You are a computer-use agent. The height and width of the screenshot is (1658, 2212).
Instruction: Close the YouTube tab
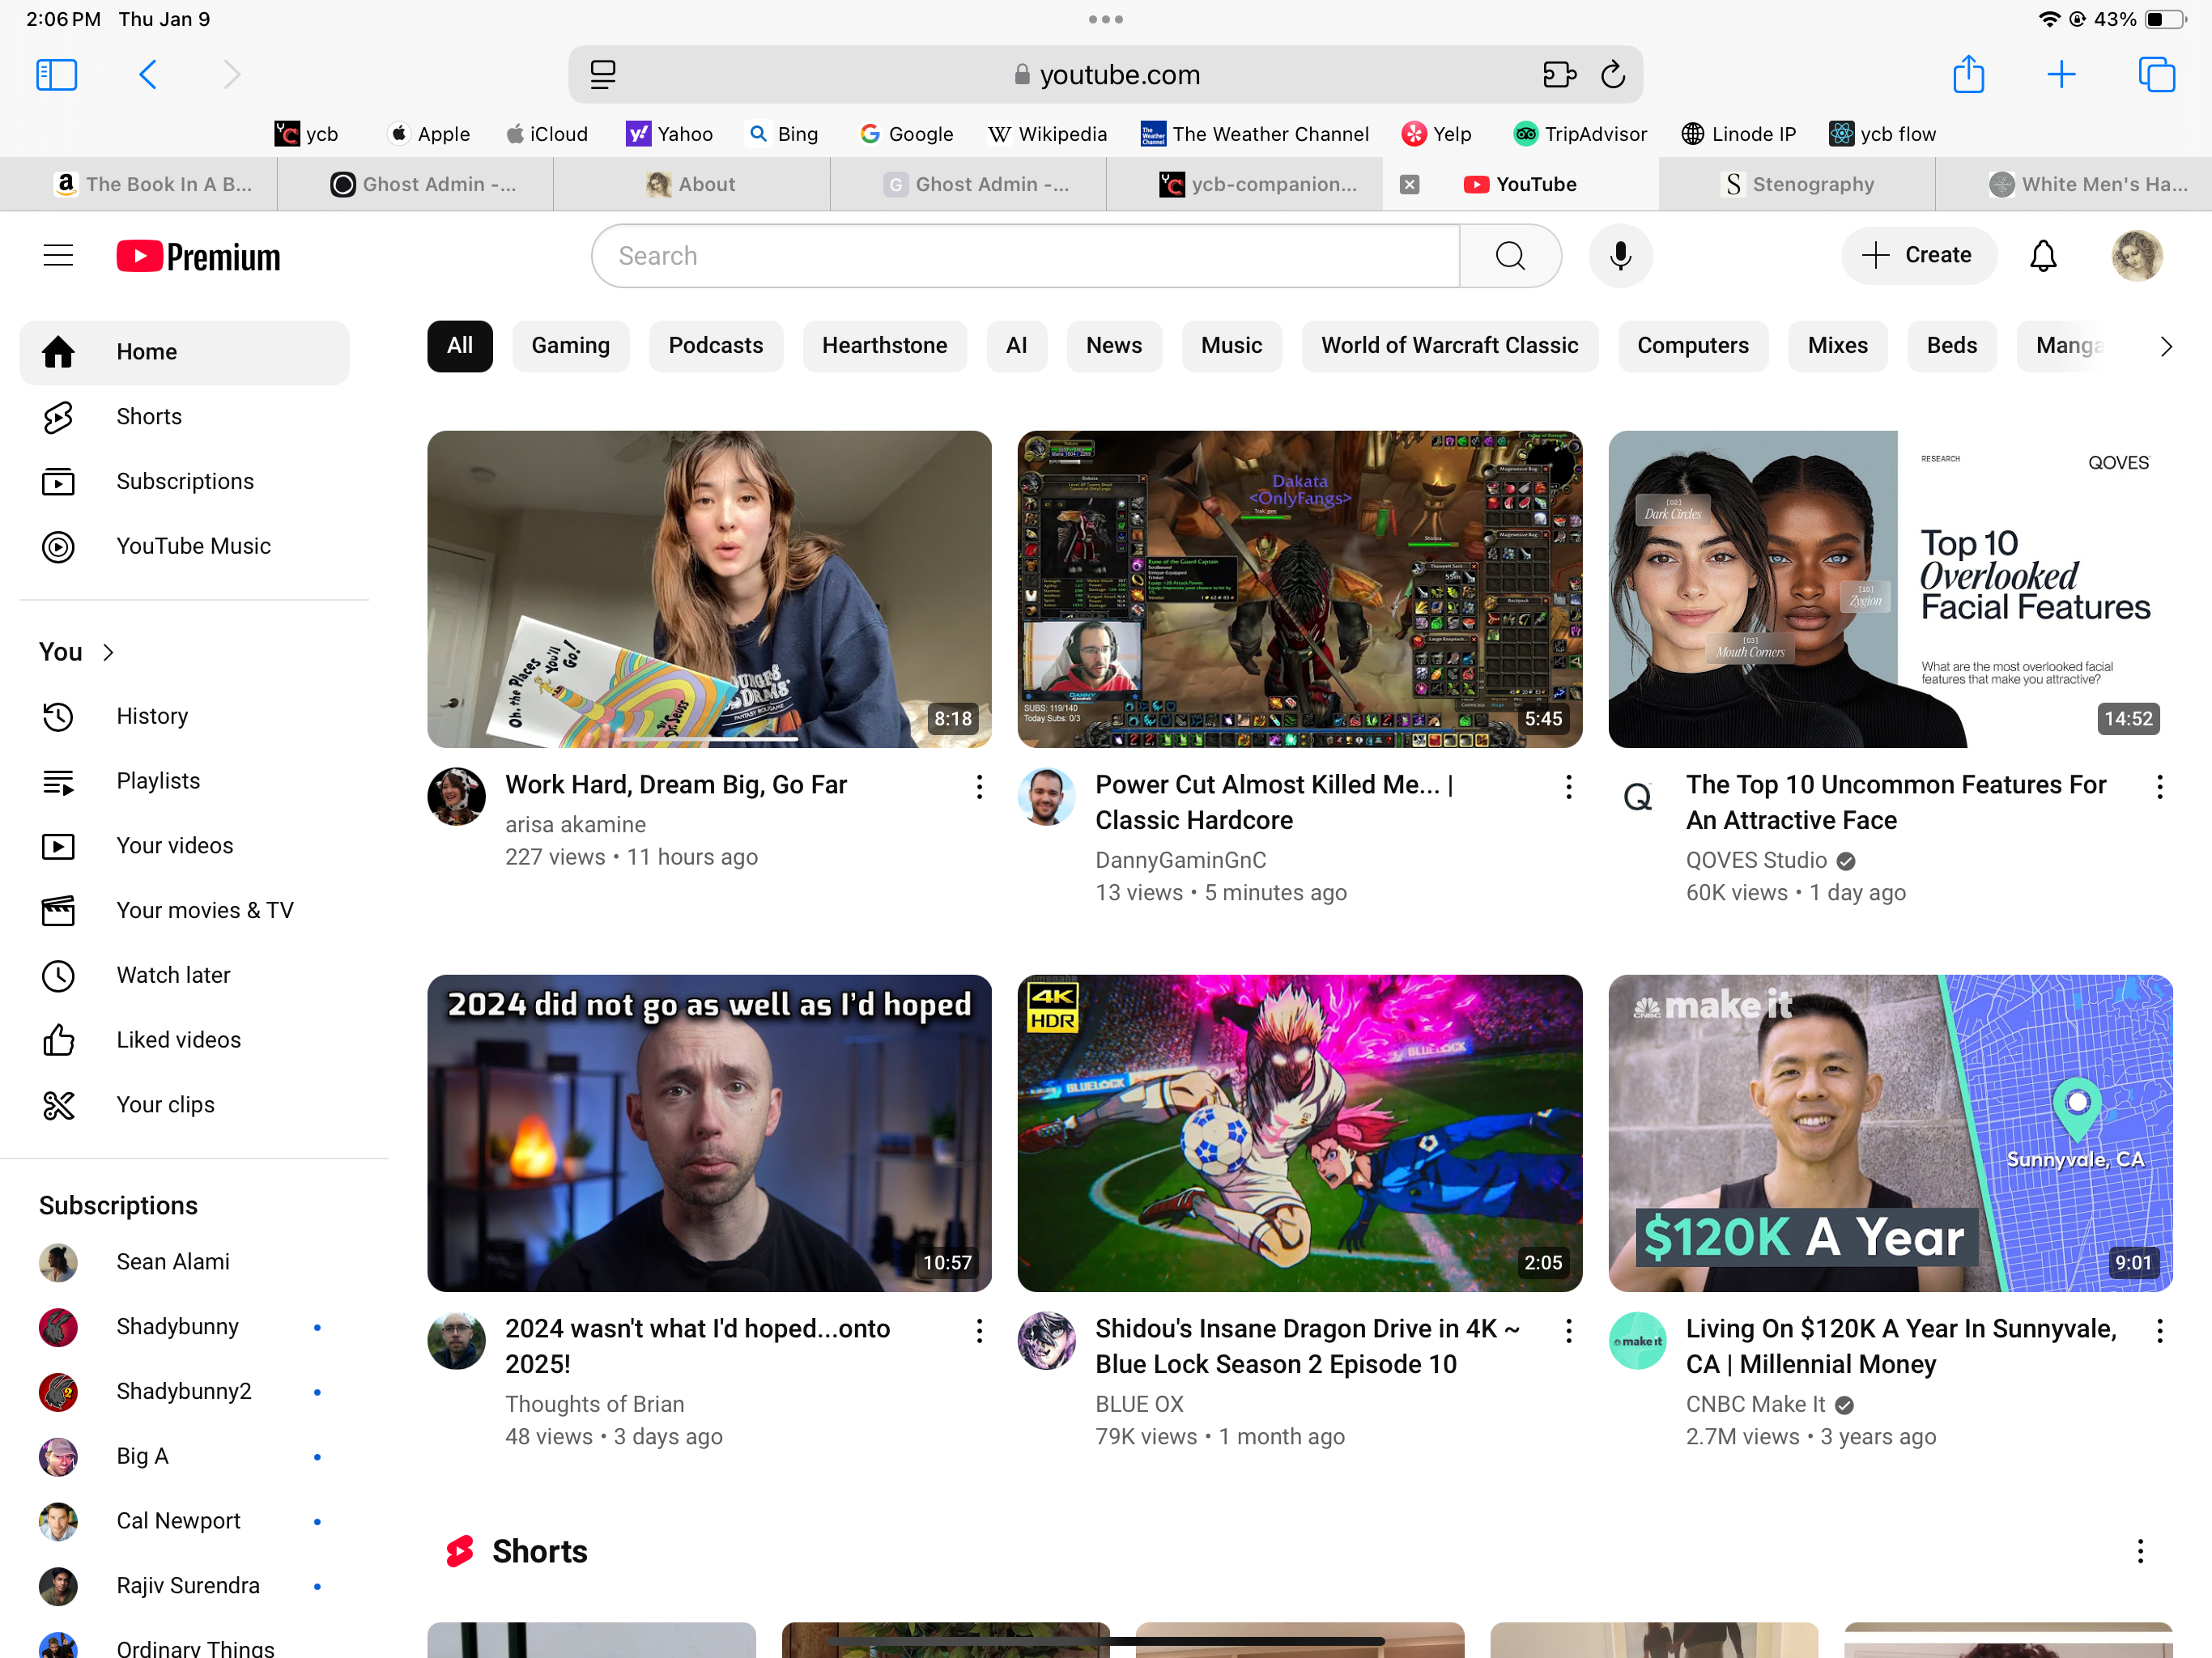(x=1409, y=185)
